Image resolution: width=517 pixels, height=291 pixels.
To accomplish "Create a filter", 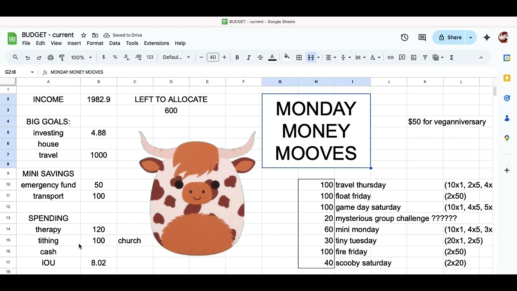I will (x=425, y=57).
